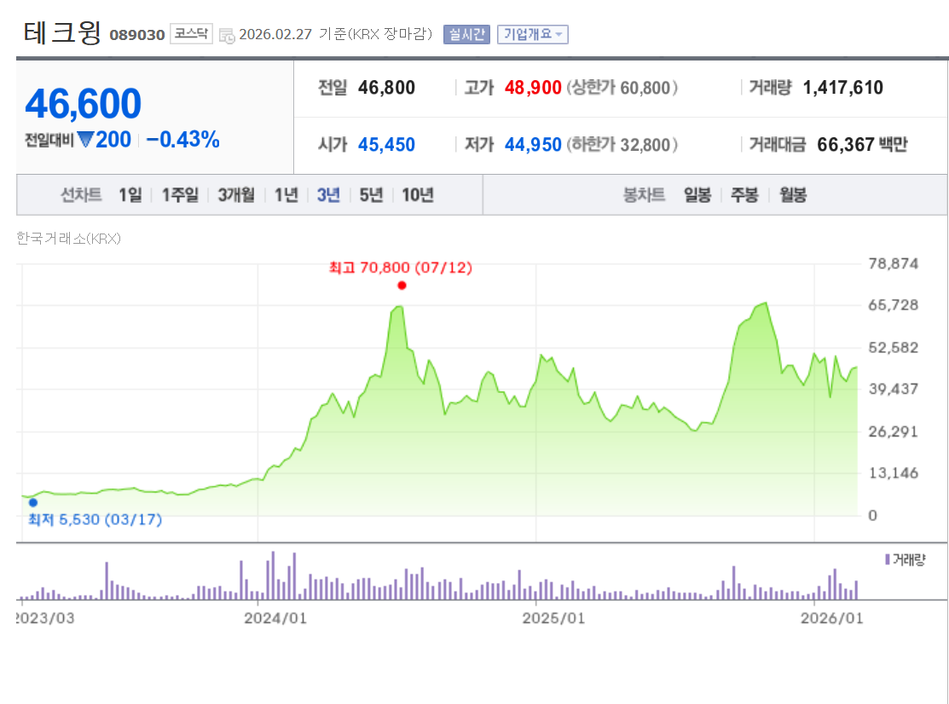
Task: Select the 1일 line chart tab
Action: [x=130, y=194]
